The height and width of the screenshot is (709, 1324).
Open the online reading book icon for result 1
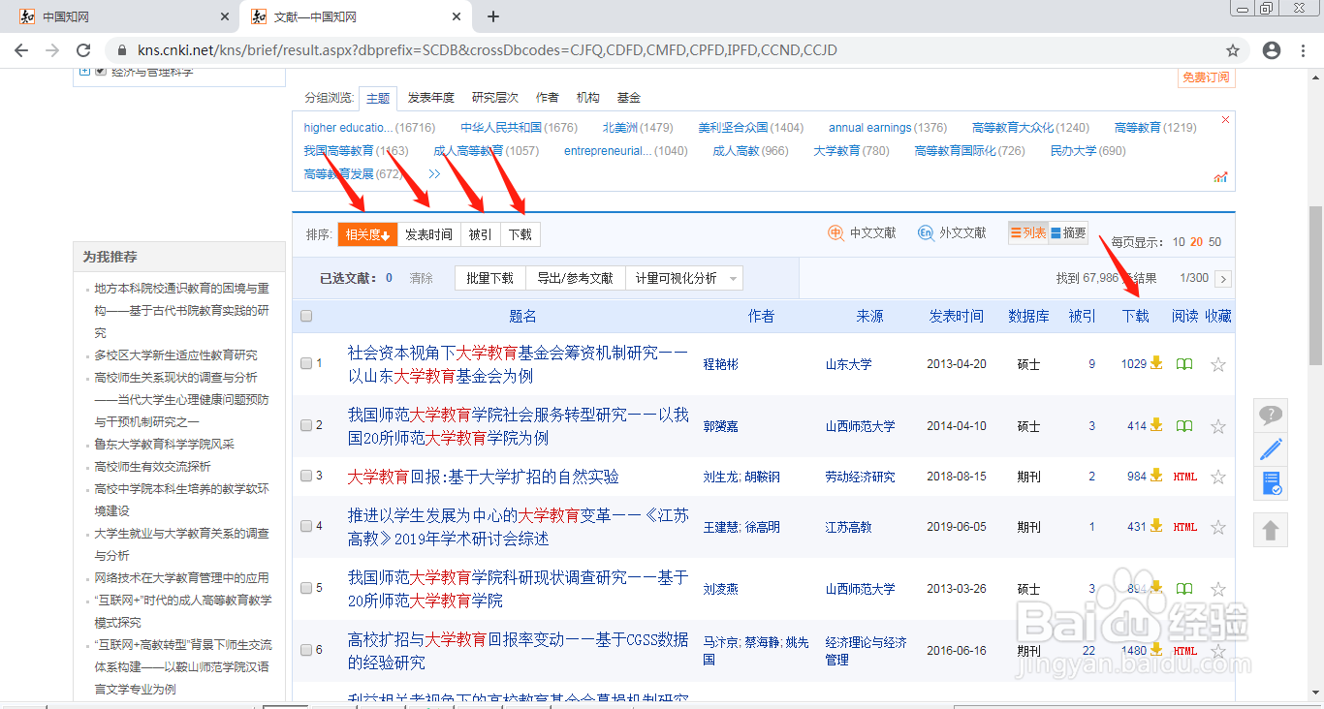1183,363
